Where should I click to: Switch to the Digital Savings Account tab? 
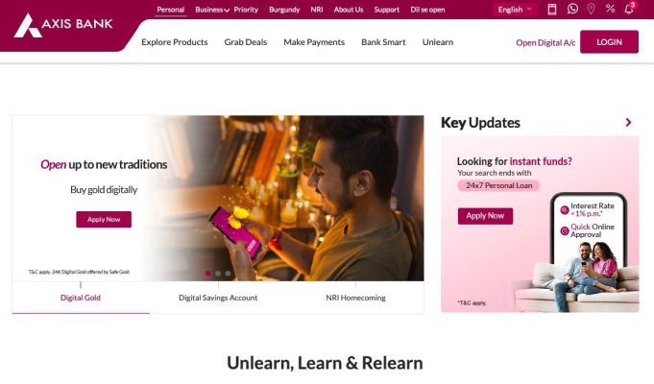tap(218, 298)
